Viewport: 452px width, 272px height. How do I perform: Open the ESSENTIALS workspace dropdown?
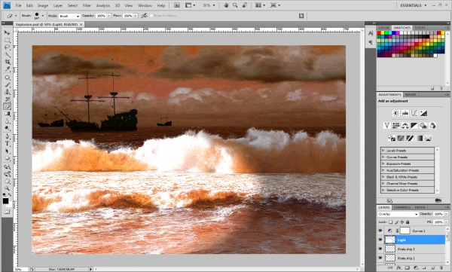[x=414, y=5]
